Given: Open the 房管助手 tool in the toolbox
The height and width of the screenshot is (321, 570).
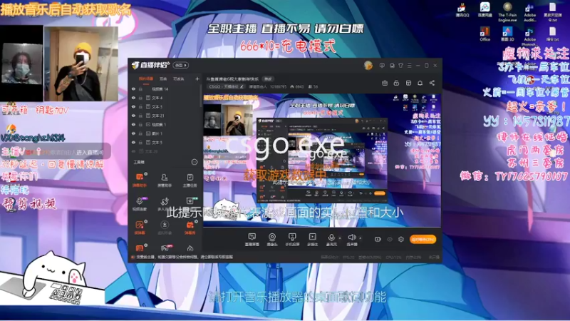Looking at the screenshot, I should [165, 180].
